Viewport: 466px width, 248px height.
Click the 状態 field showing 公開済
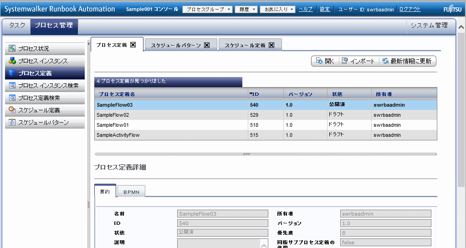(x=223, y=233)
